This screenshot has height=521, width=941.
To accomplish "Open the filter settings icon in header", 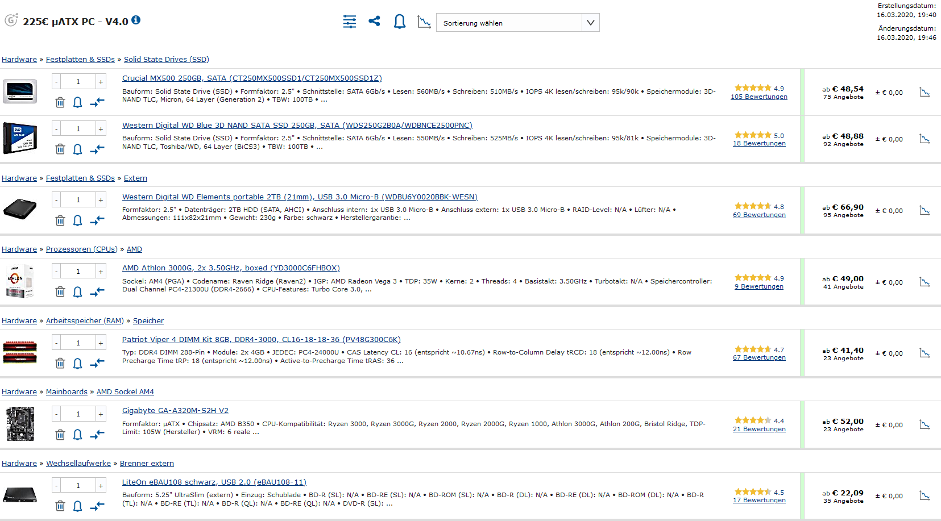I will [350, 22].
